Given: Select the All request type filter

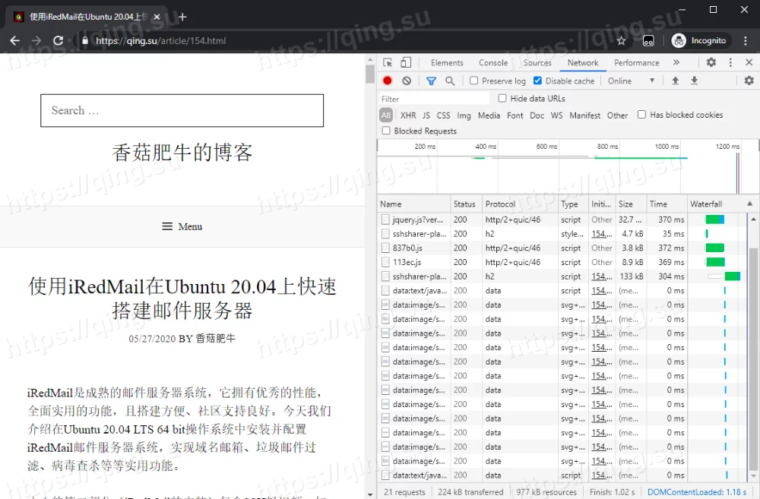Looking at the screenshot, I should 386,115.
